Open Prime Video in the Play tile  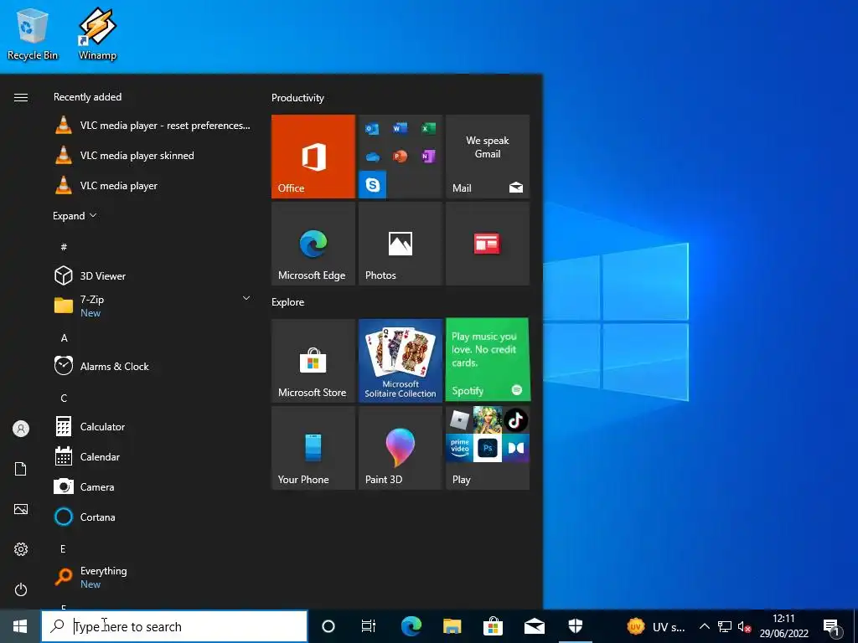click(460, 449)
